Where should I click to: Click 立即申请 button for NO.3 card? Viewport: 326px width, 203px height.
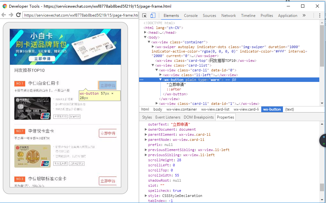point(107,181)
